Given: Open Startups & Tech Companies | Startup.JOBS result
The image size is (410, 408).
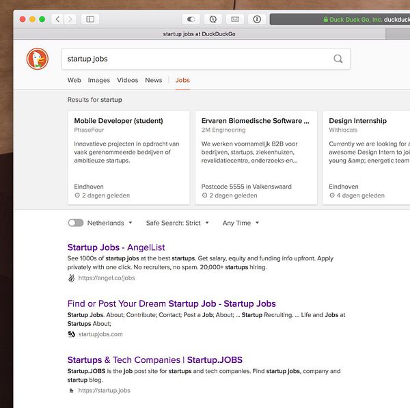Looking at the screenshot, I should point(155,360).
